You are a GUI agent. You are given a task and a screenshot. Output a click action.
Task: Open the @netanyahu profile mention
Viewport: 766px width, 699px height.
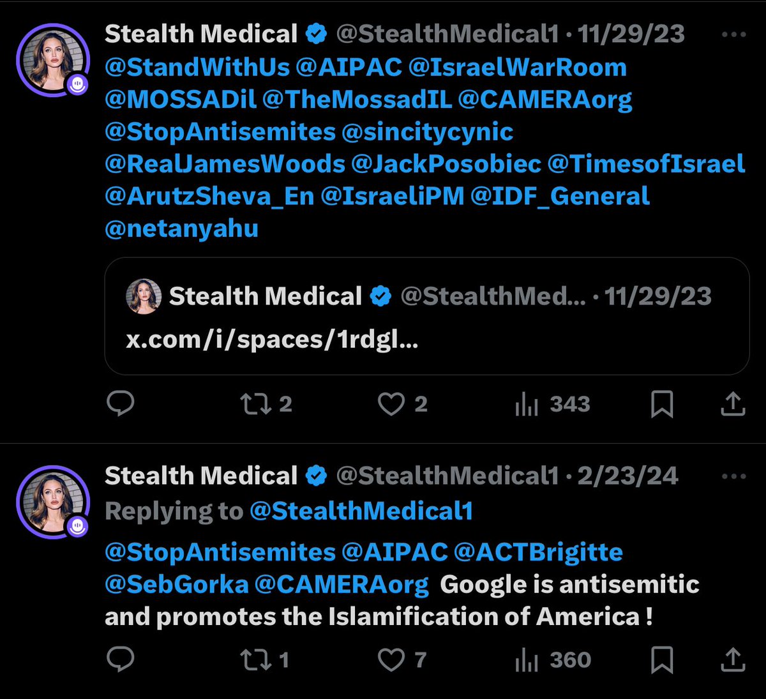[x=181, y=229]
